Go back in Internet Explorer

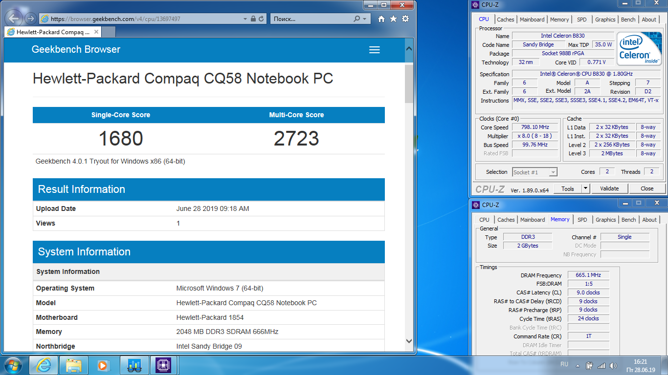tap(15, 19)
